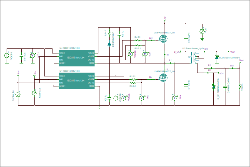
Task: Select gate resistor R3 2.2
Action: point(132,83)
